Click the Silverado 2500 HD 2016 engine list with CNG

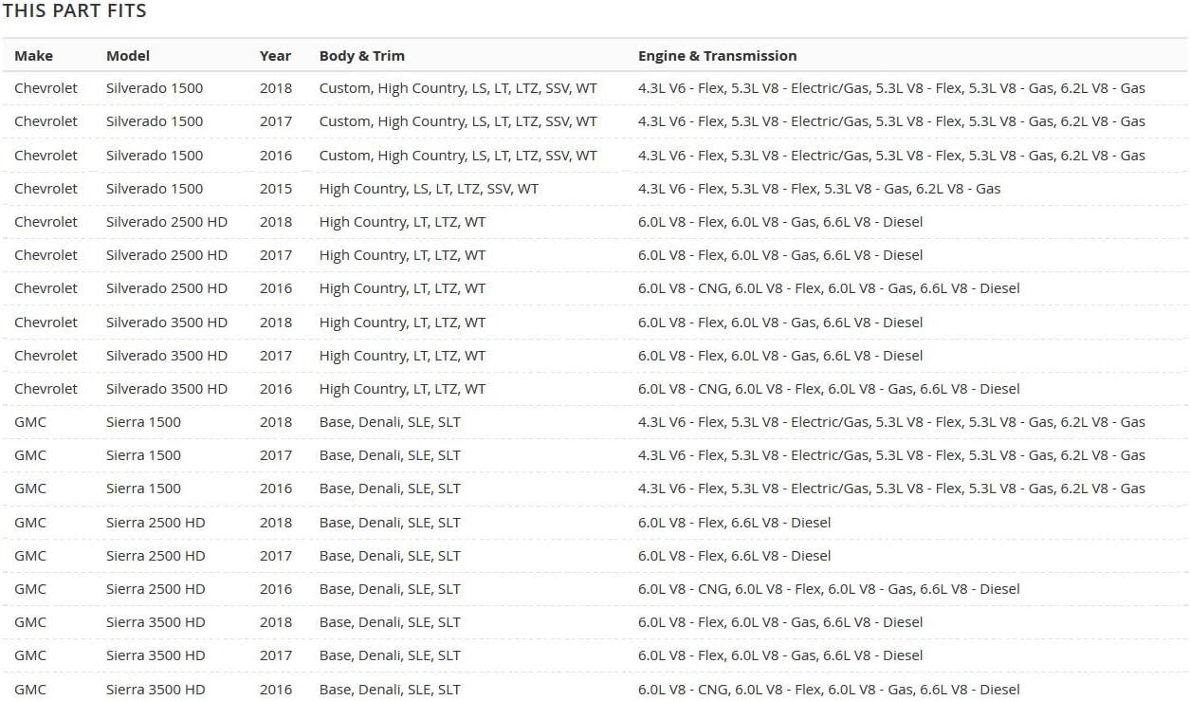[829, 288]
